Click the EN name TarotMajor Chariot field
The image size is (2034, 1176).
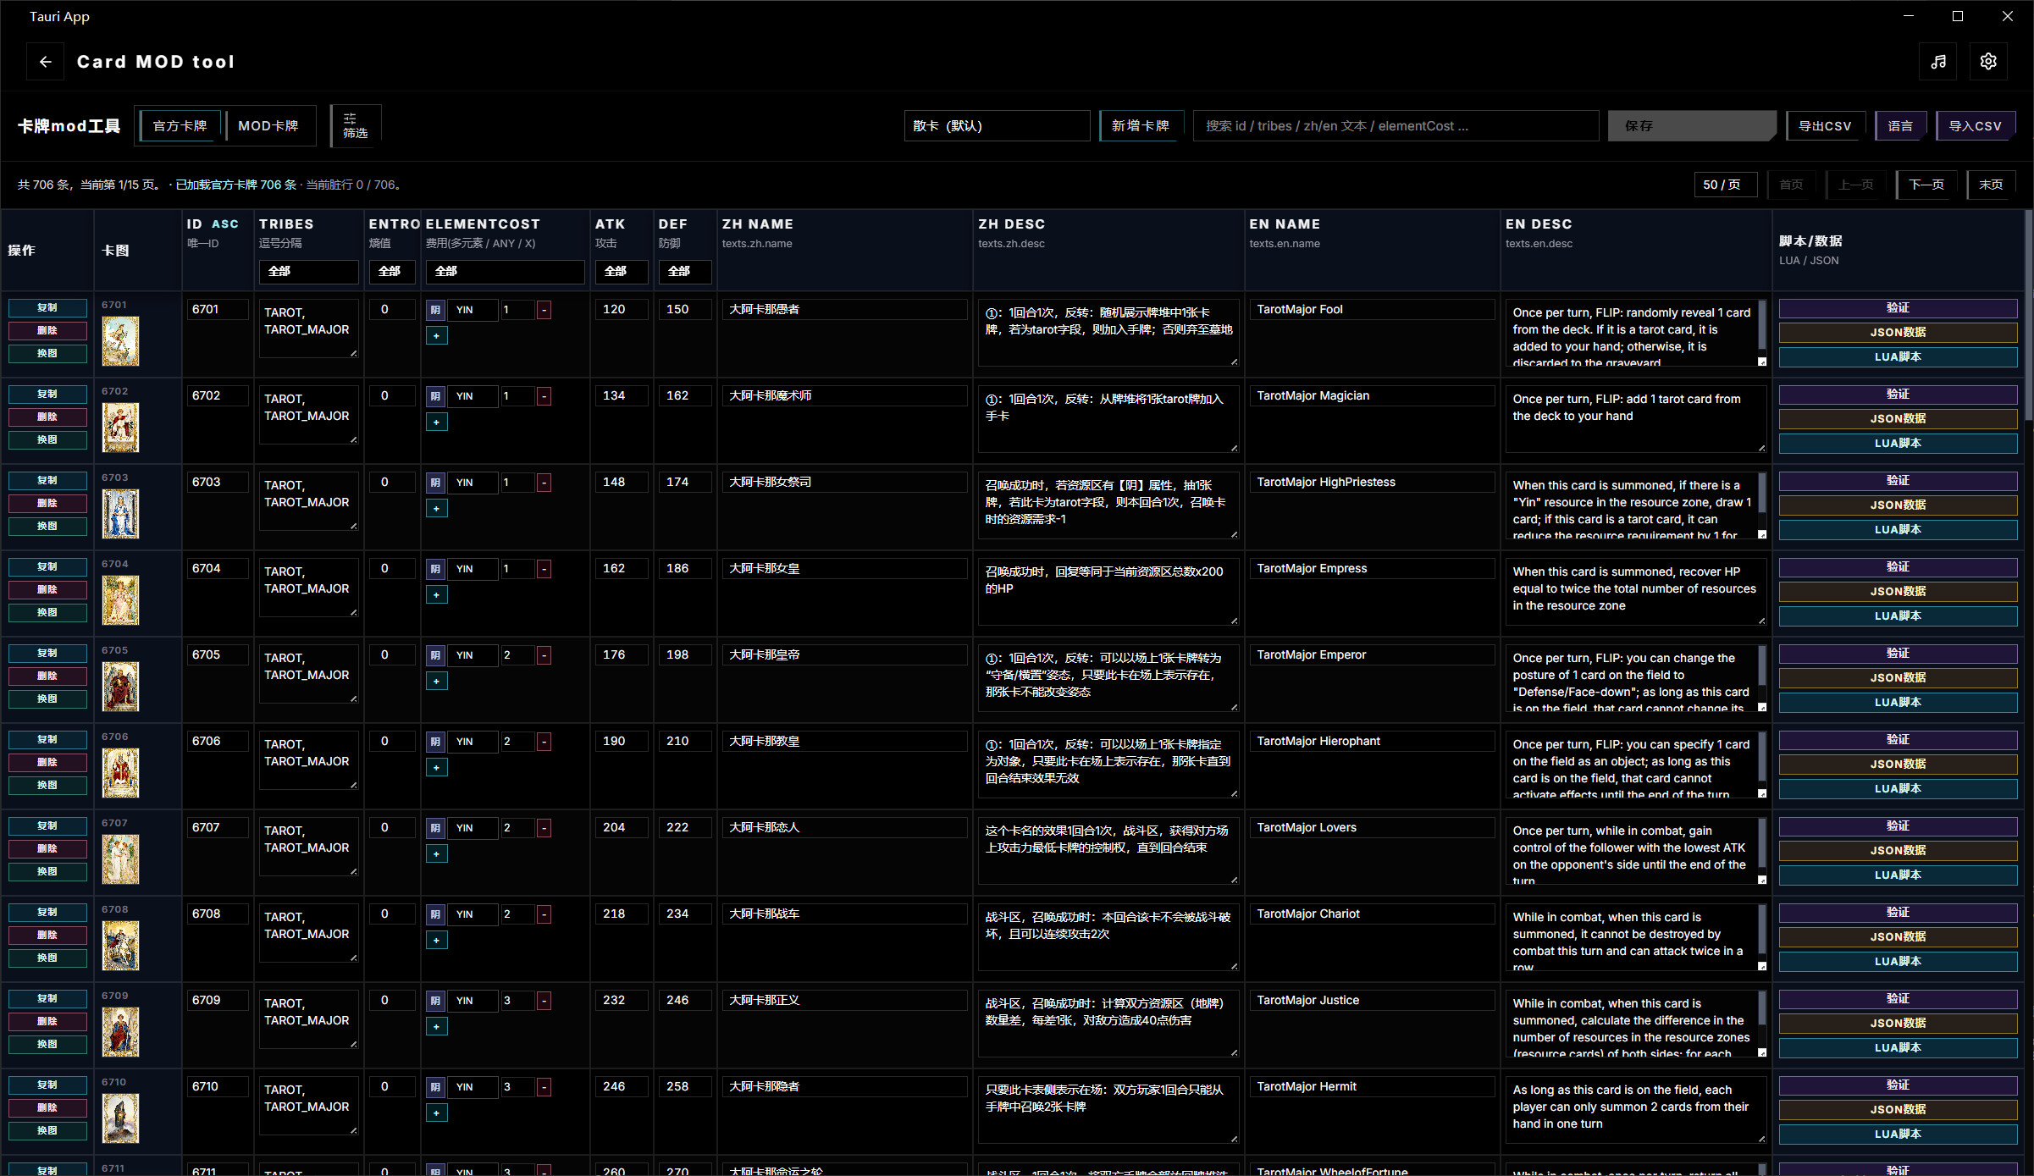click(x=1372, y=914)
